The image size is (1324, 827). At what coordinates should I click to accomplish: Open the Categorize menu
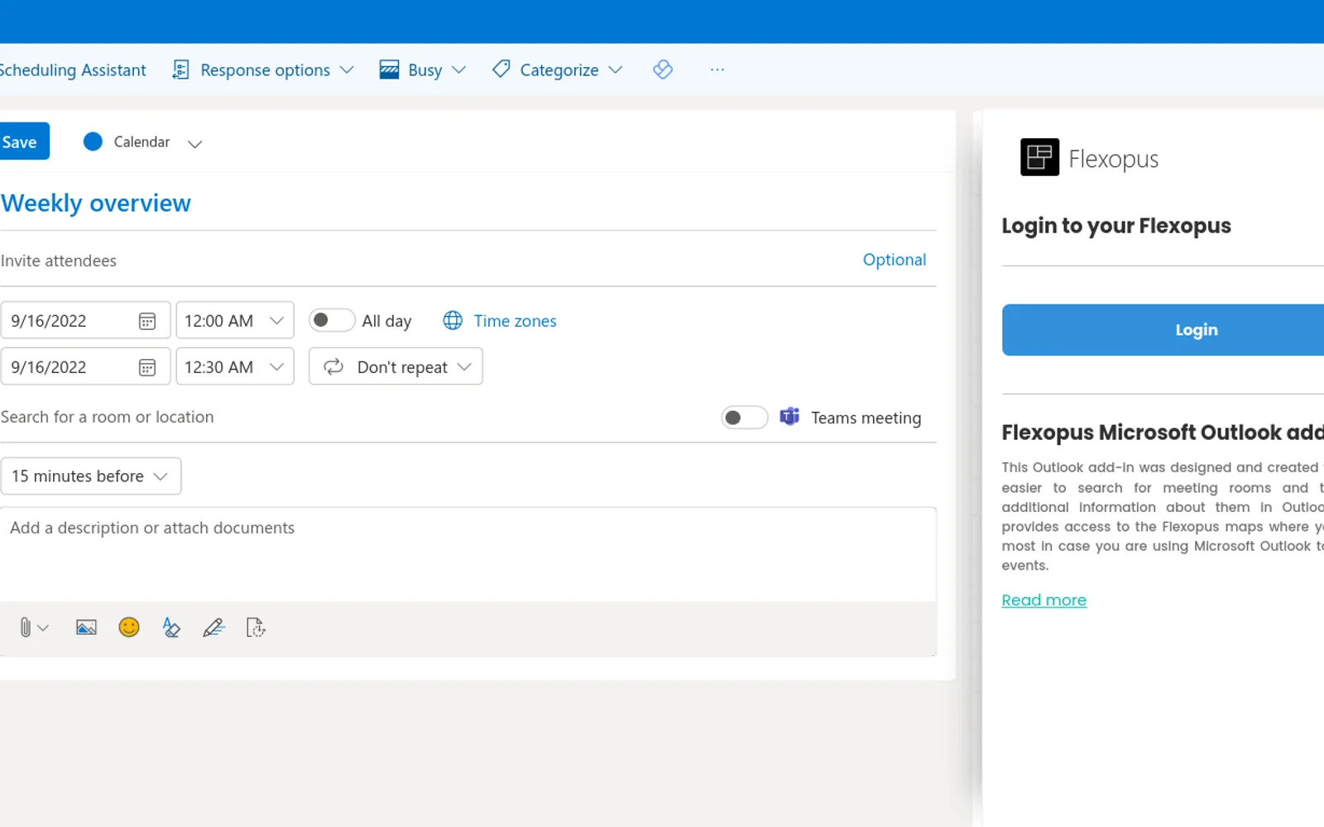tap(557, 70)
